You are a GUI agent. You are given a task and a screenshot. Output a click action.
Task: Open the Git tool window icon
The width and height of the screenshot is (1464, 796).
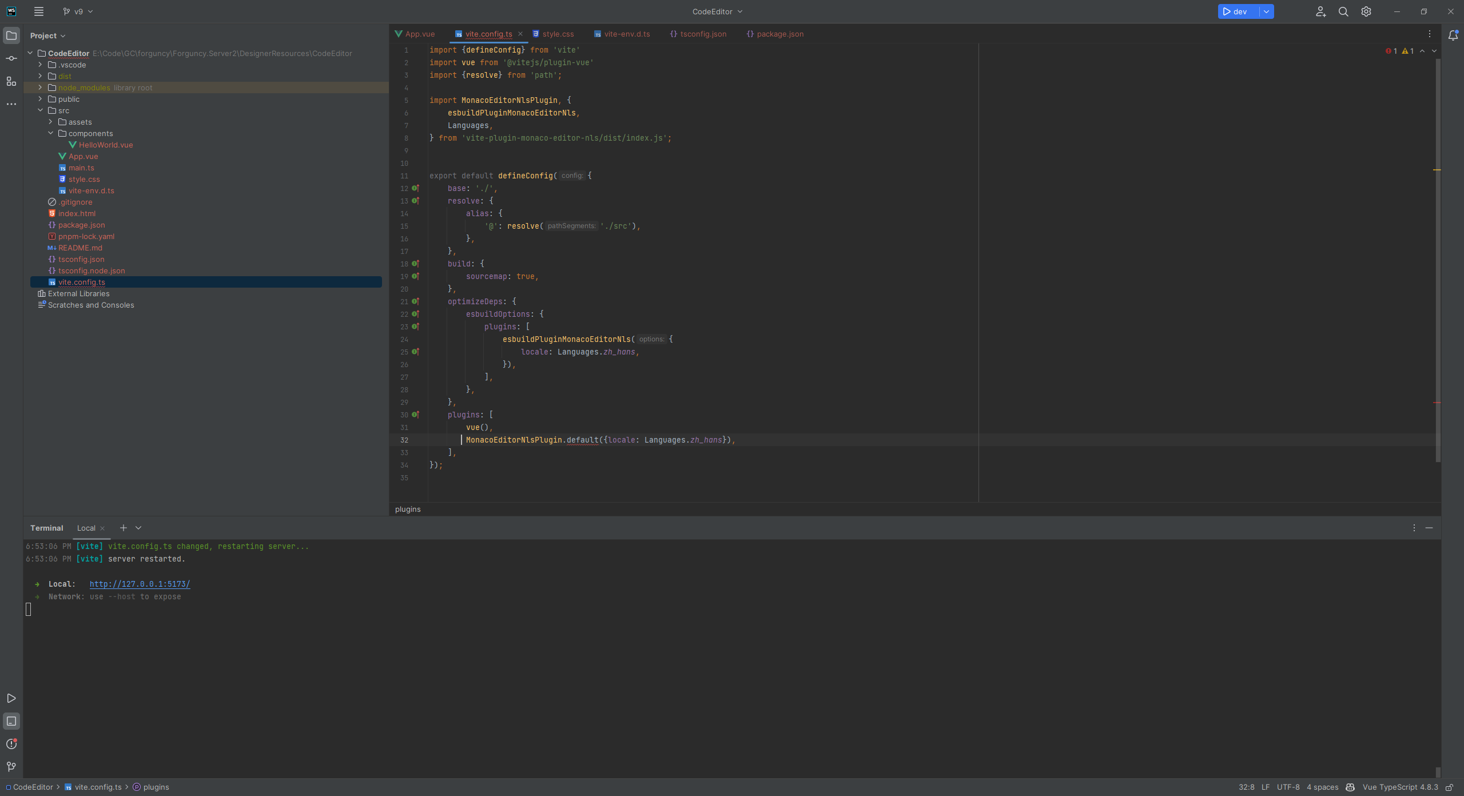tap(11, 766)
